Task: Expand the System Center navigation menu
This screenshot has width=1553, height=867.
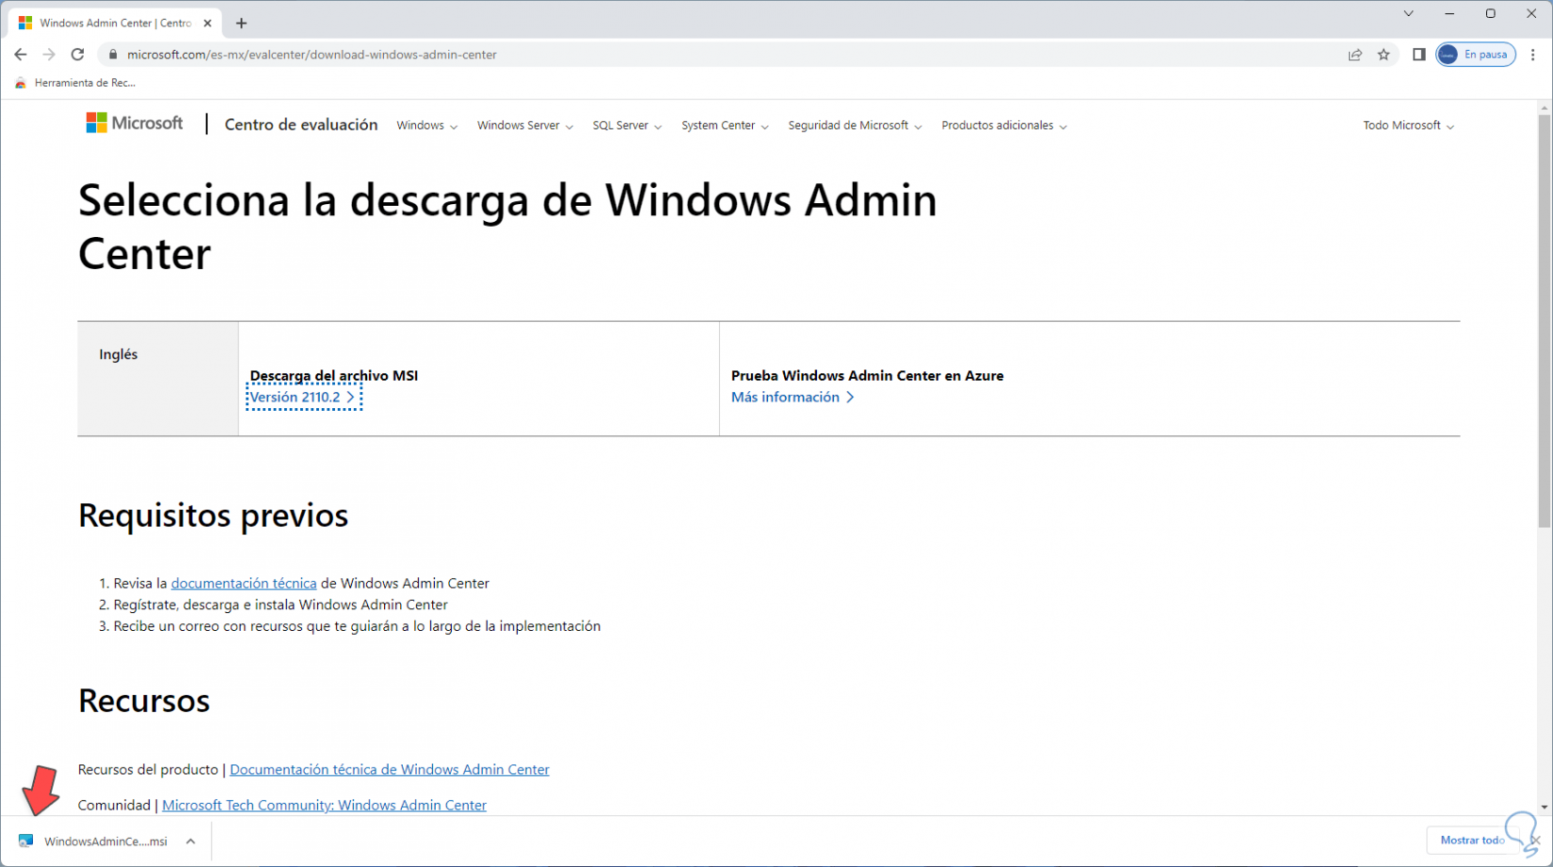Action: pyautogui.click(x=725, y=125)
